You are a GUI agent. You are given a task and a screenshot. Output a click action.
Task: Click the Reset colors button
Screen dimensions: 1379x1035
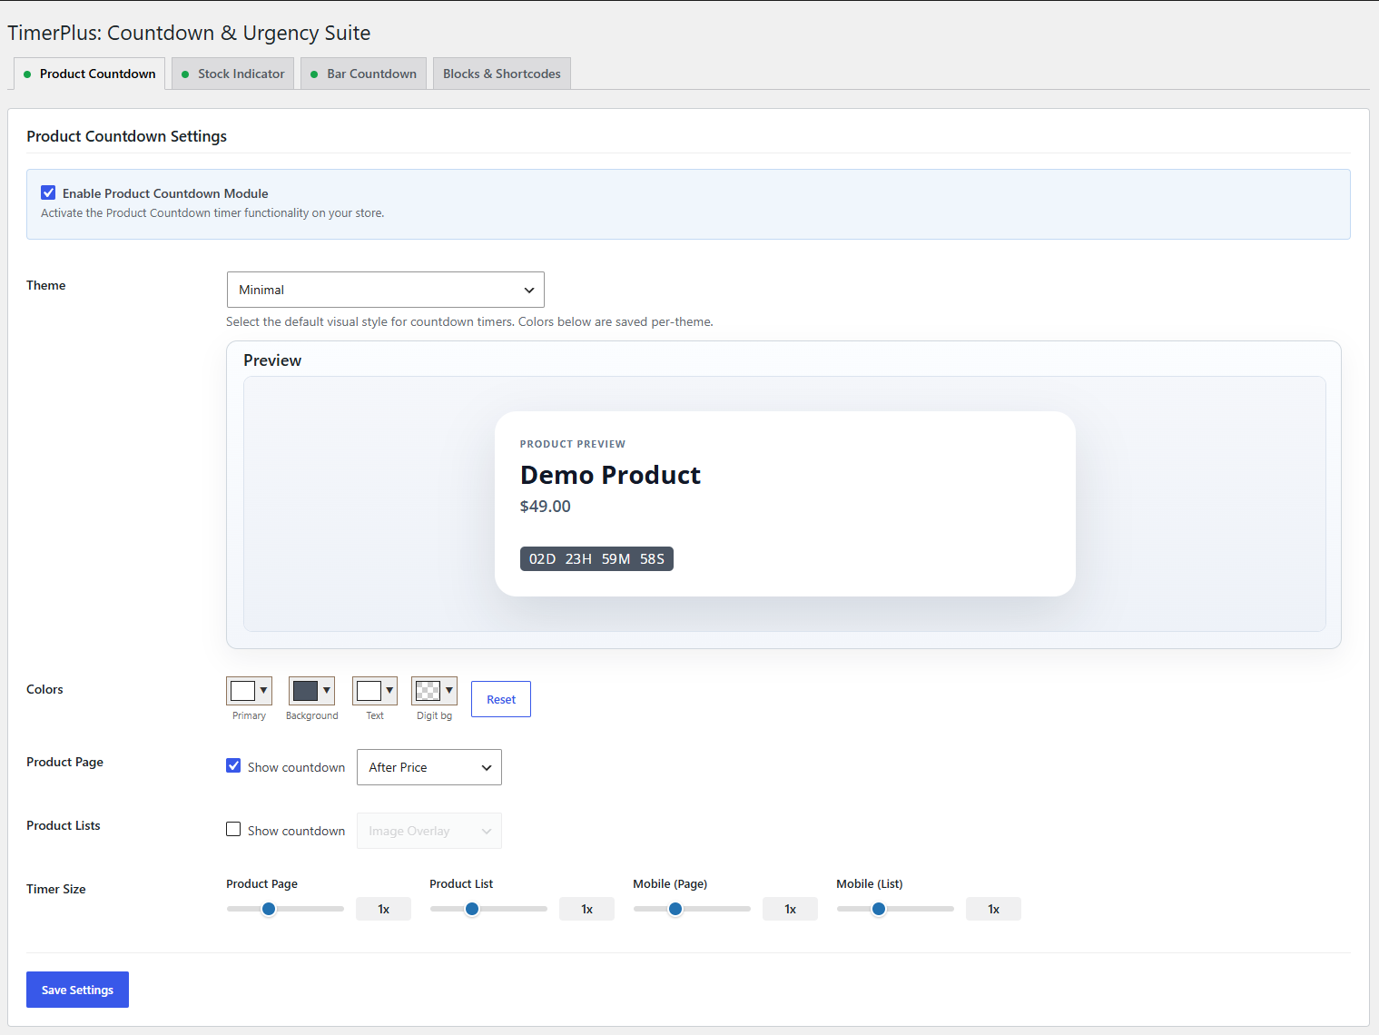pos(501,699)
